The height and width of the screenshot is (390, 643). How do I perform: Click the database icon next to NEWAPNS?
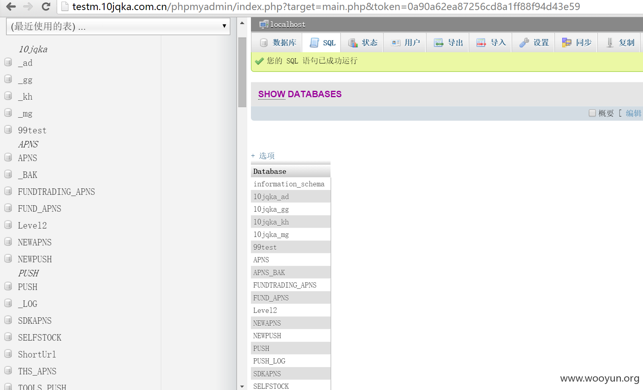8,241
